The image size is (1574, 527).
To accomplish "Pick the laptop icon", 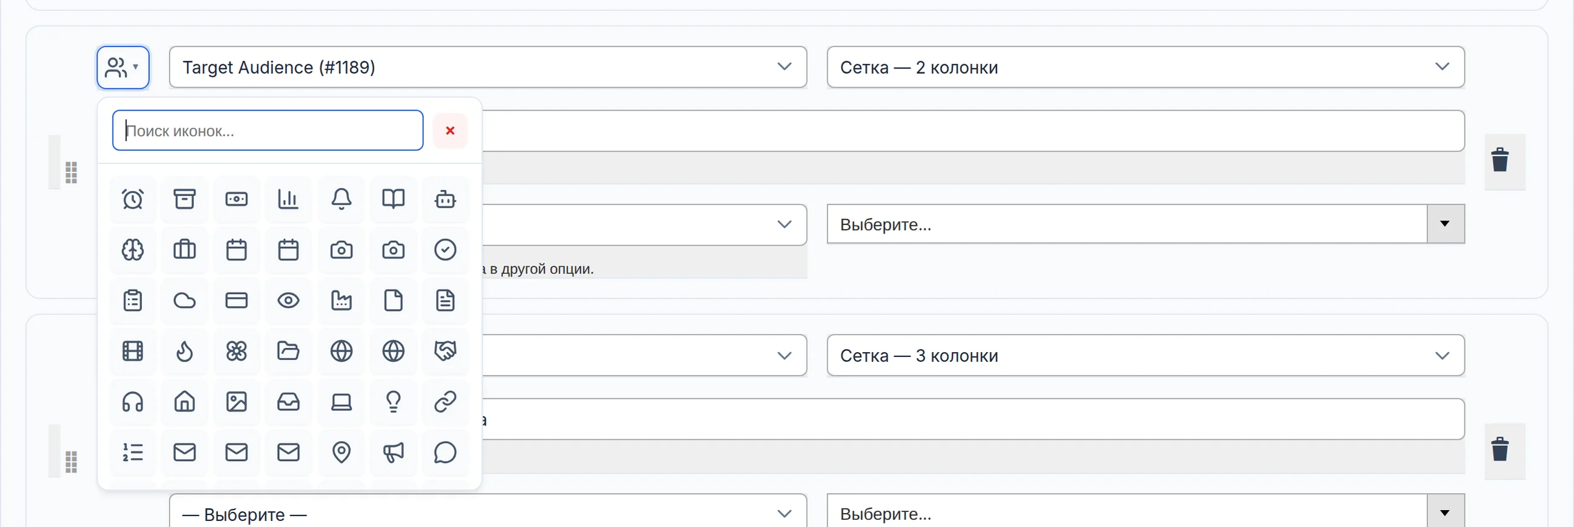I will pyautogui.click(x=341, y=402).
